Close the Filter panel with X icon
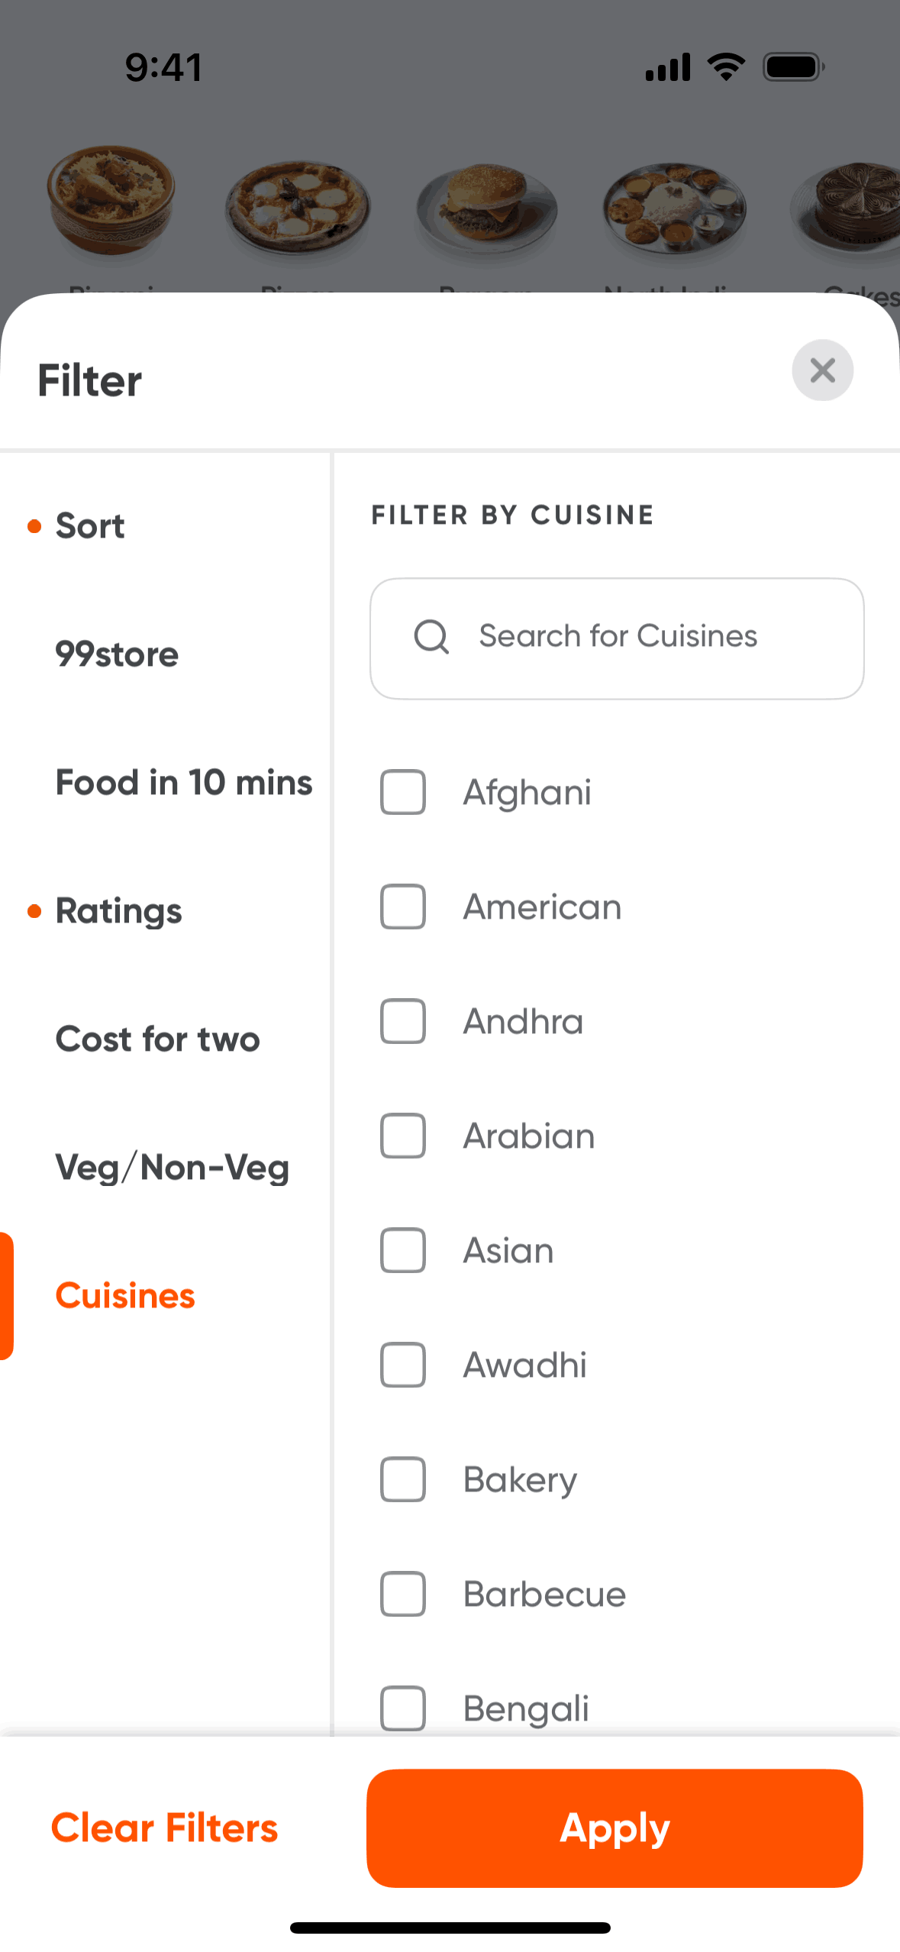The width and height of the screenshot is (900, 1952). pos(822,370)
